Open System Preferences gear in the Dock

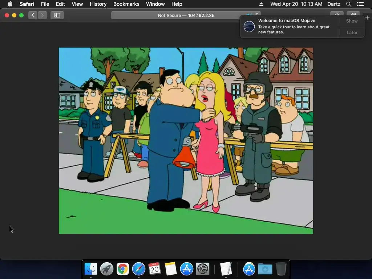203,269
